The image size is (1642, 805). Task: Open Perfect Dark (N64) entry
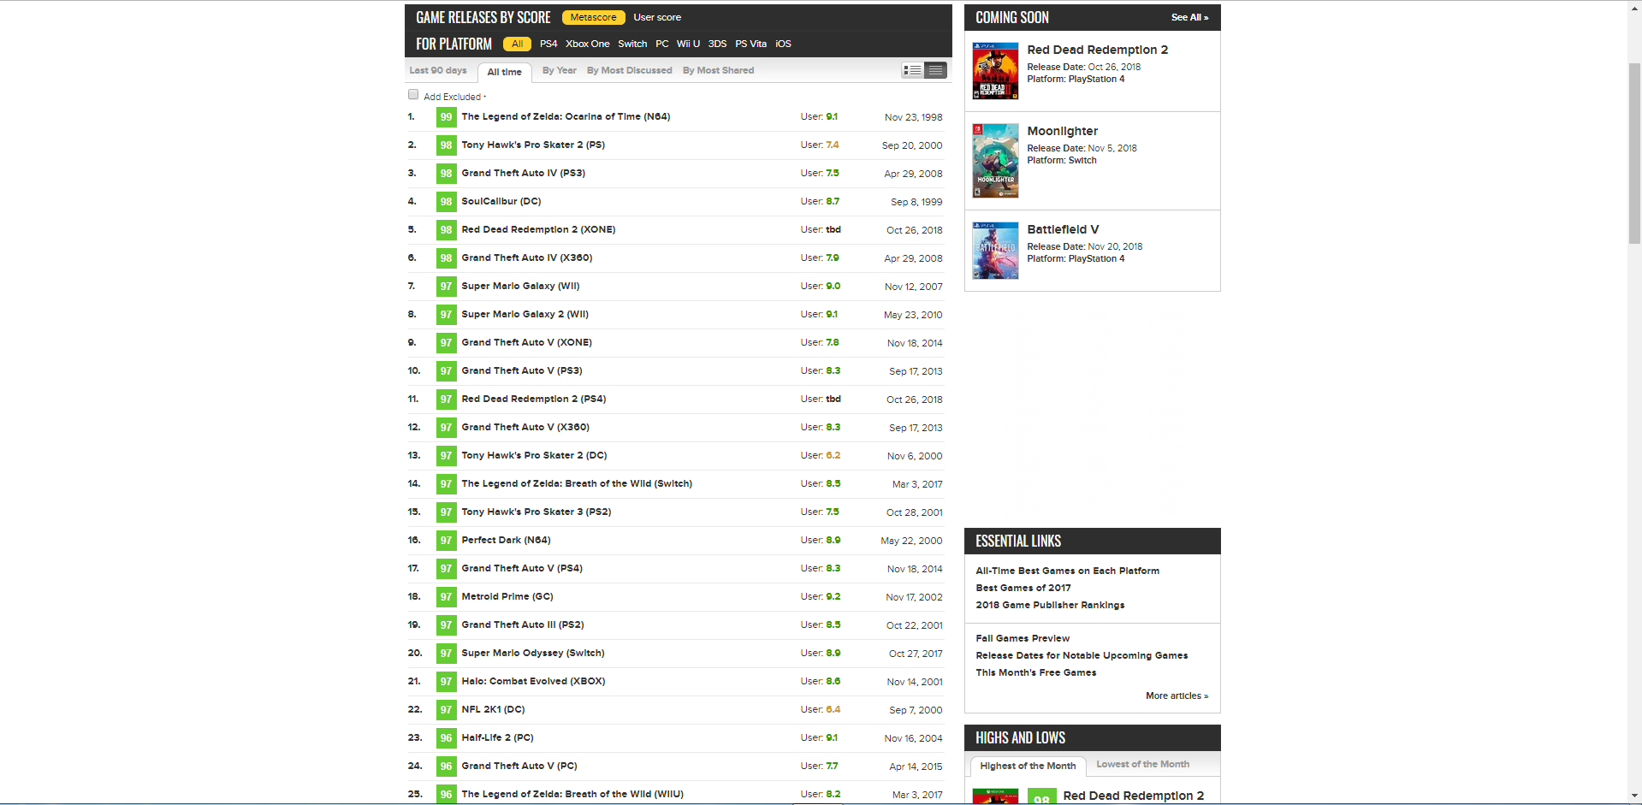pyautogui.click(x=506, y=540)
